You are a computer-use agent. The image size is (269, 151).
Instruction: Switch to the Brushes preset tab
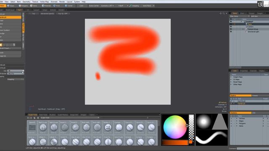(x=52, y=115)
